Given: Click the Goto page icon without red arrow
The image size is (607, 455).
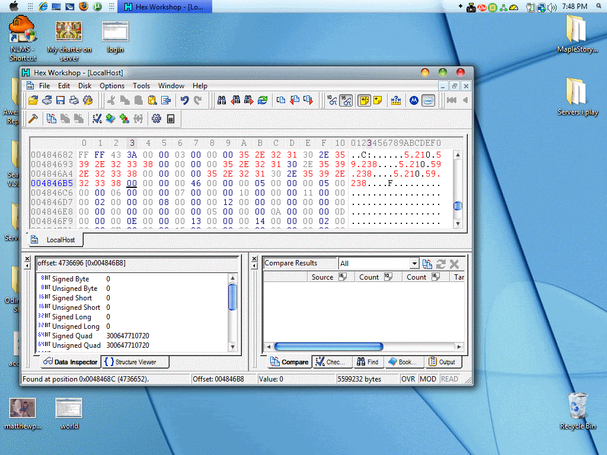Looking at the screenshot, I should [281, 101].
